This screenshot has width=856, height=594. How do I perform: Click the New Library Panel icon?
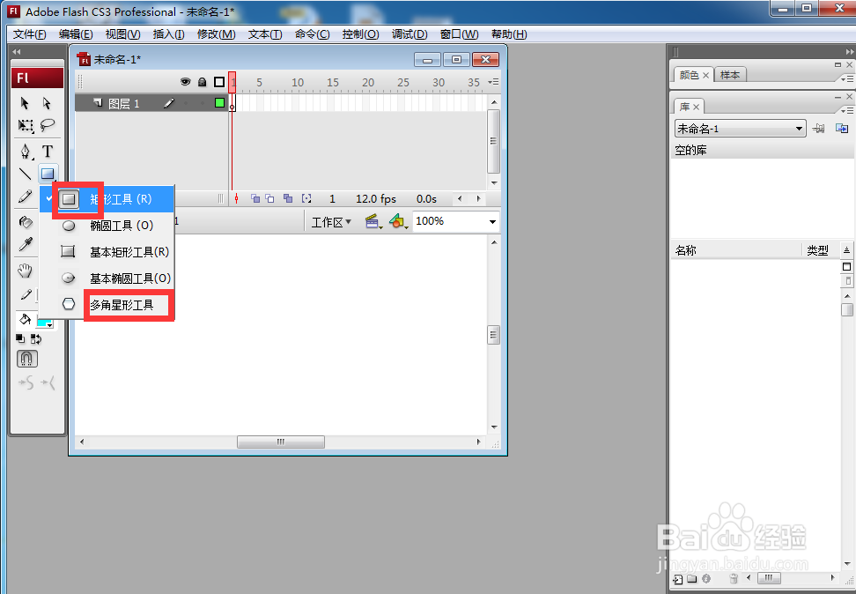coord(842,129)
